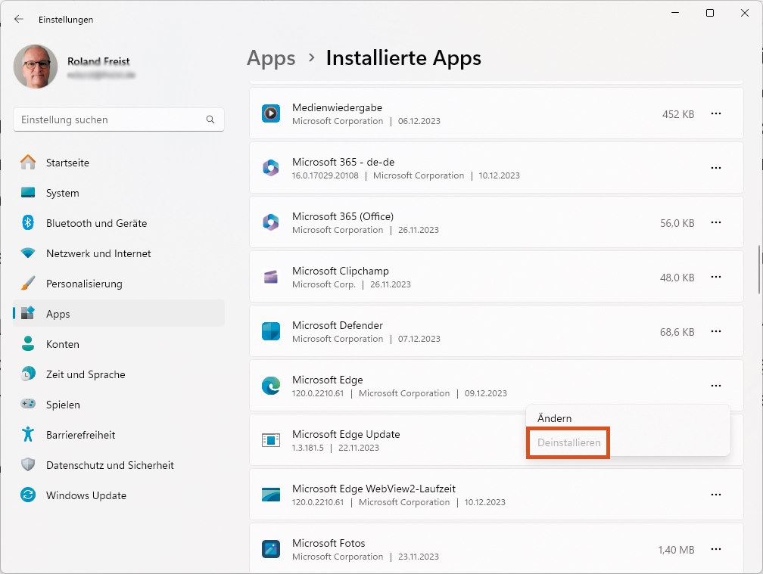
Task: Open Zeit und Sprache
Action: coord(119,374)
